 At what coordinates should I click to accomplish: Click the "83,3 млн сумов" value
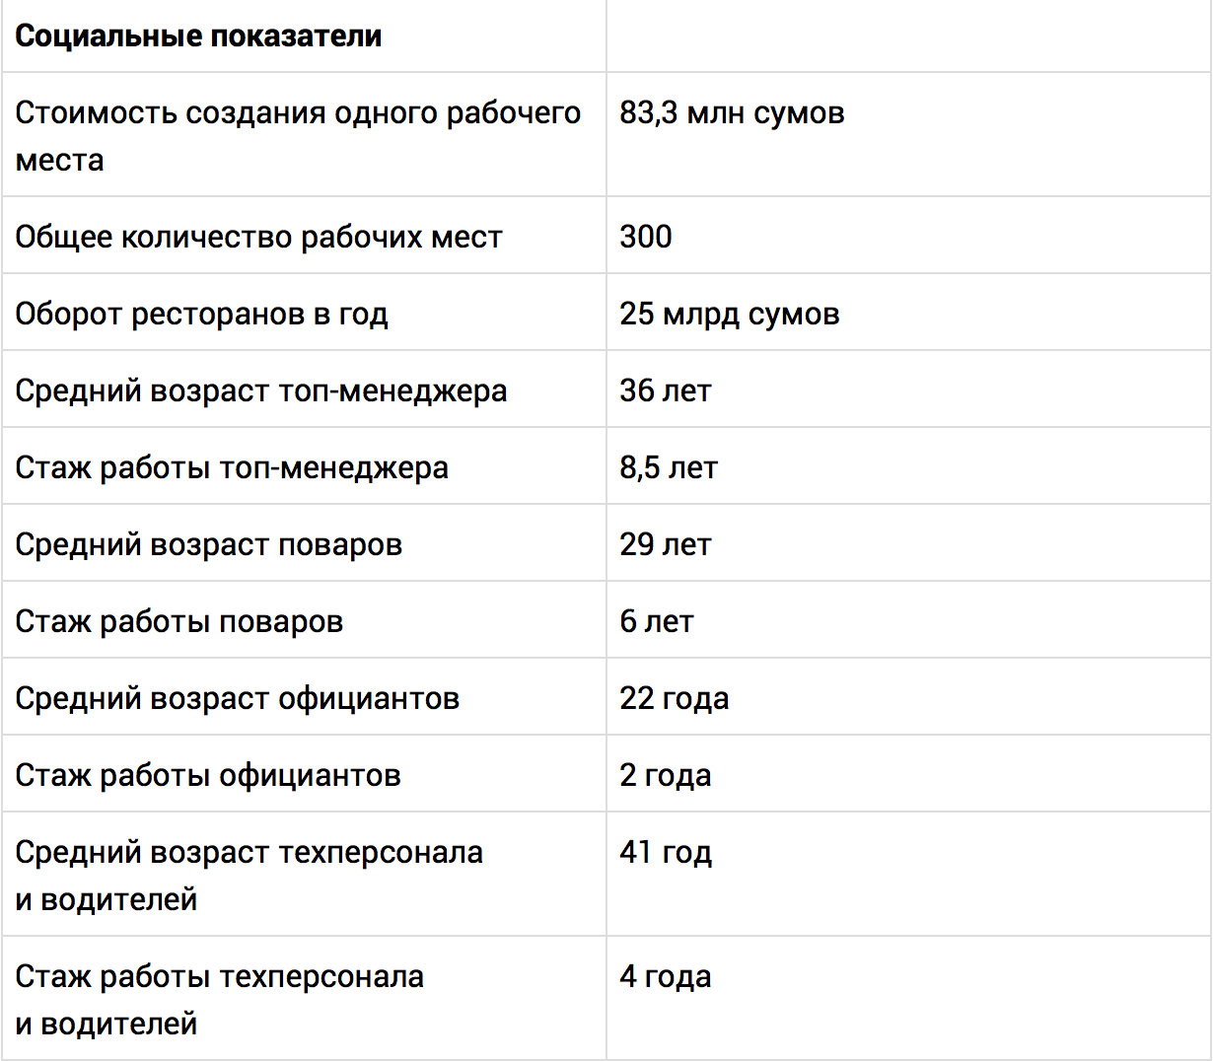(732, 113)
